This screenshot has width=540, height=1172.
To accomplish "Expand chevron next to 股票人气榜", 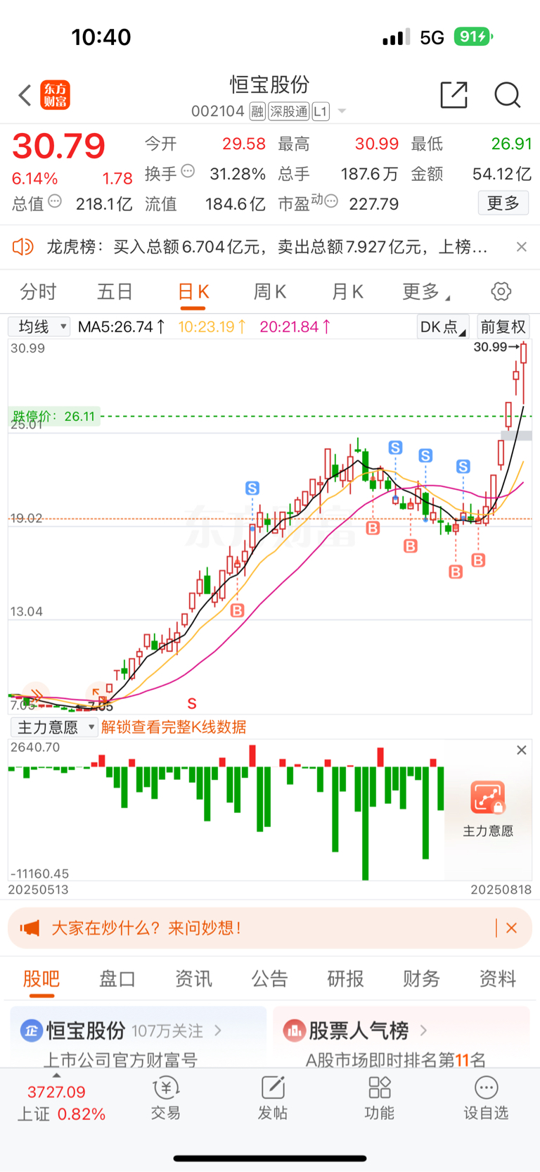I will 423,1031.
